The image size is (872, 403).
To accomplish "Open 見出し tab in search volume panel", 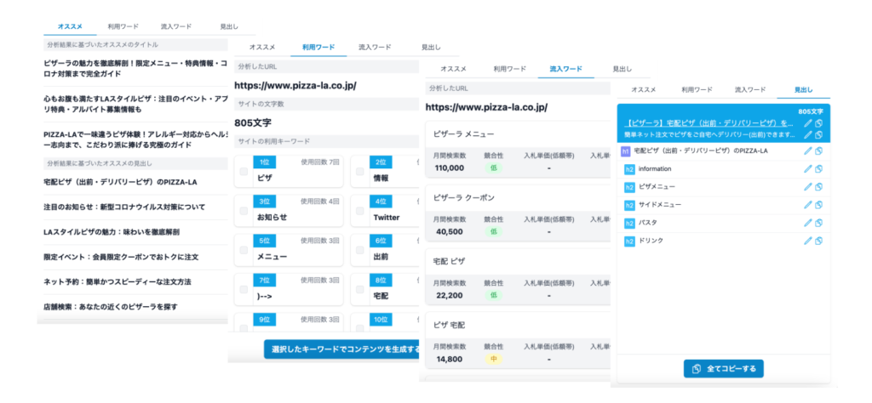I will 622,69.
